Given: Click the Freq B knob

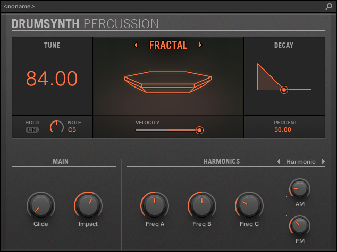Looking at the screenshot, I should 202,205.
